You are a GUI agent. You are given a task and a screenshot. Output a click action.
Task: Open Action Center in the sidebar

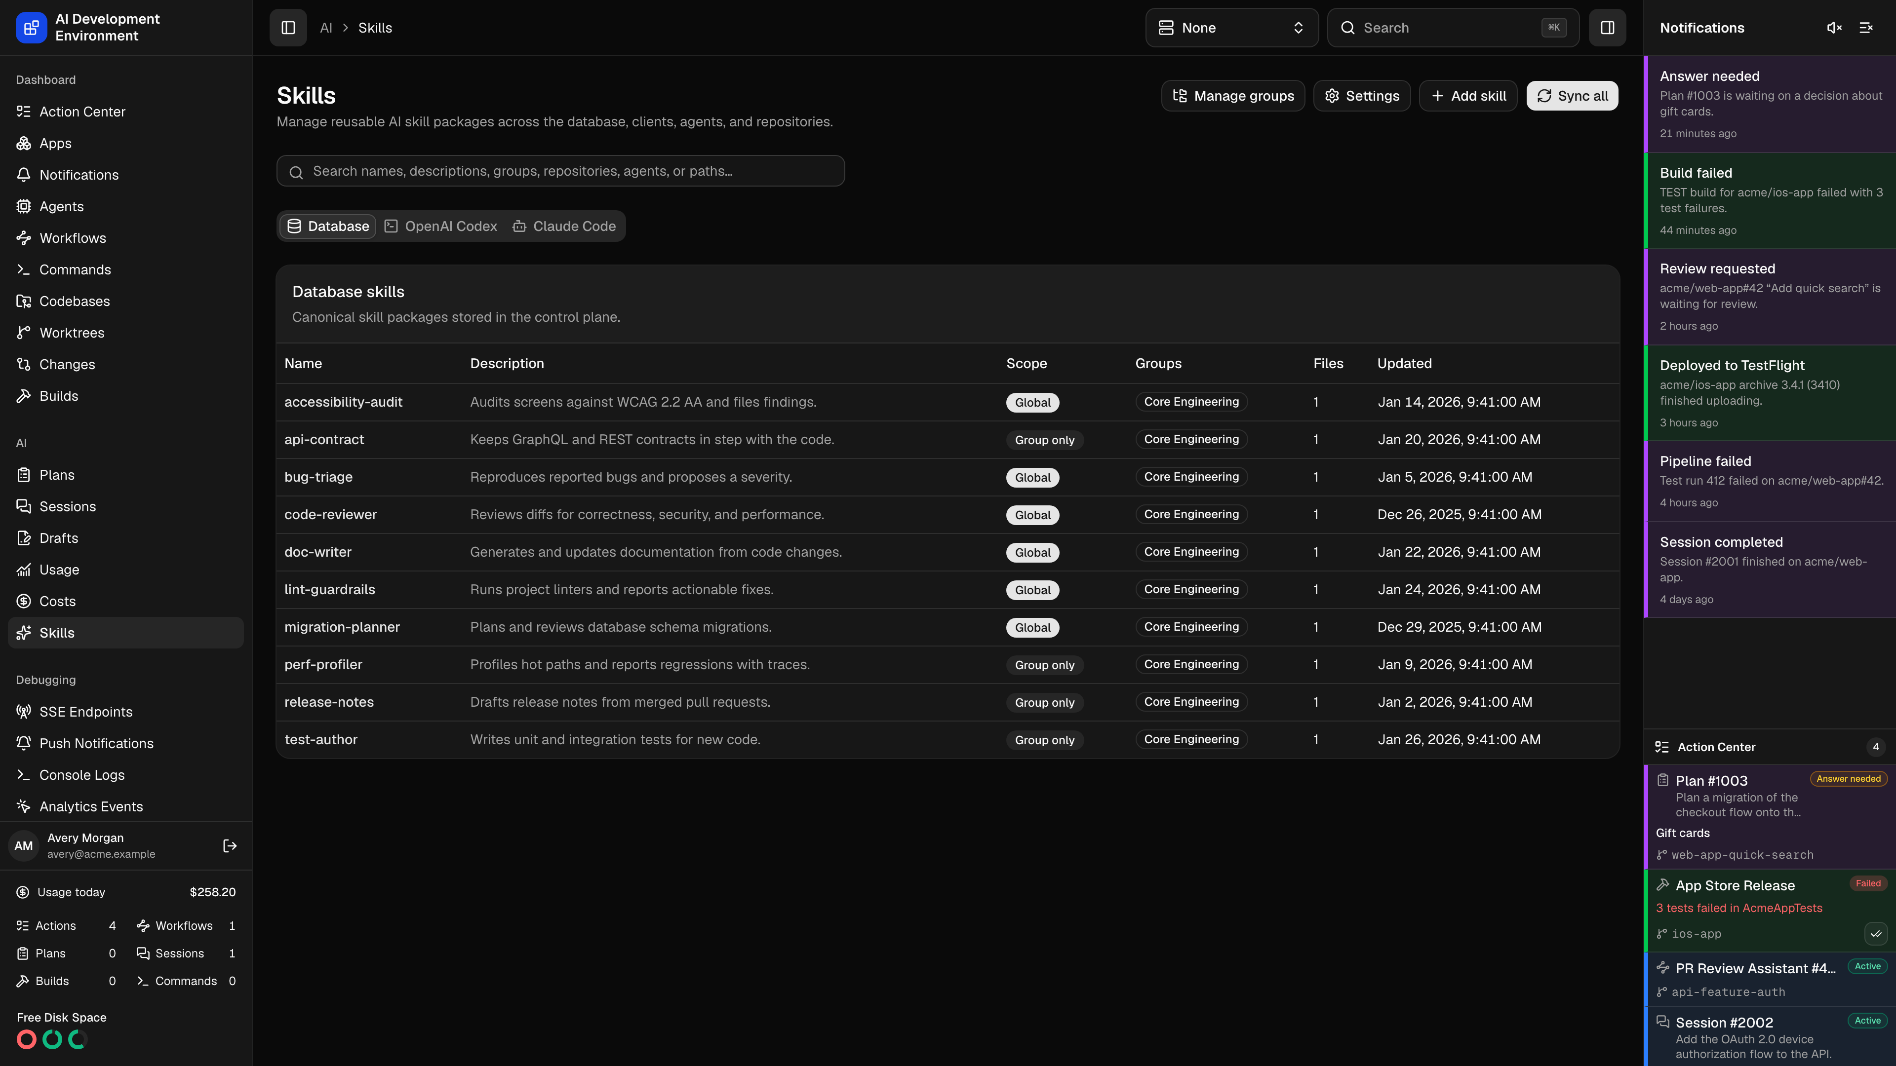[x=126, y=112]
